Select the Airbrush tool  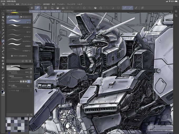pyautogui.click(x=3, y=48)
